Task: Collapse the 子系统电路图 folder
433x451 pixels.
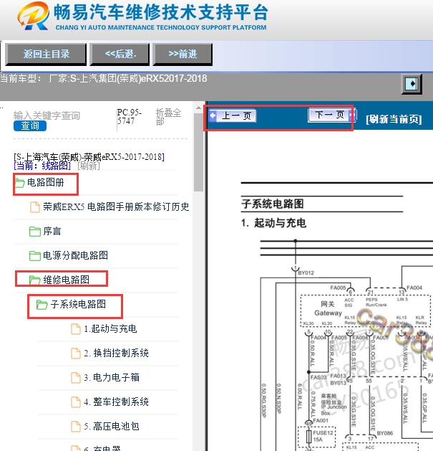Action: (x=78, y=304)
